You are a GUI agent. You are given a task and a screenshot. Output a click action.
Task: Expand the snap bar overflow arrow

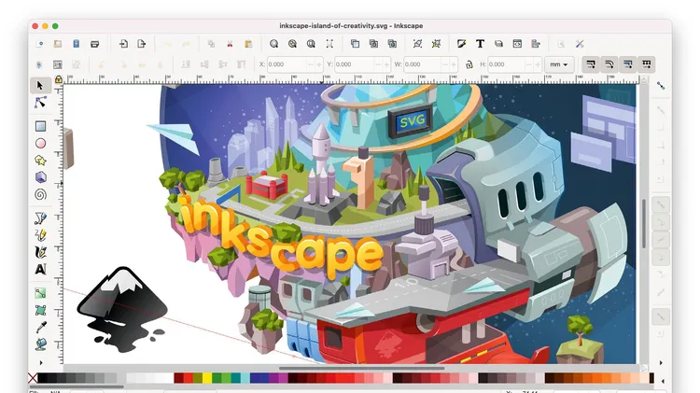pyautogui.click(x=661, y=362)
